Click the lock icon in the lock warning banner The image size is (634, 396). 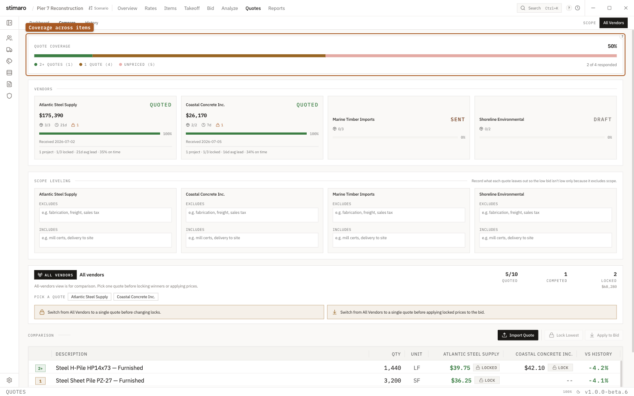point(42,312)
